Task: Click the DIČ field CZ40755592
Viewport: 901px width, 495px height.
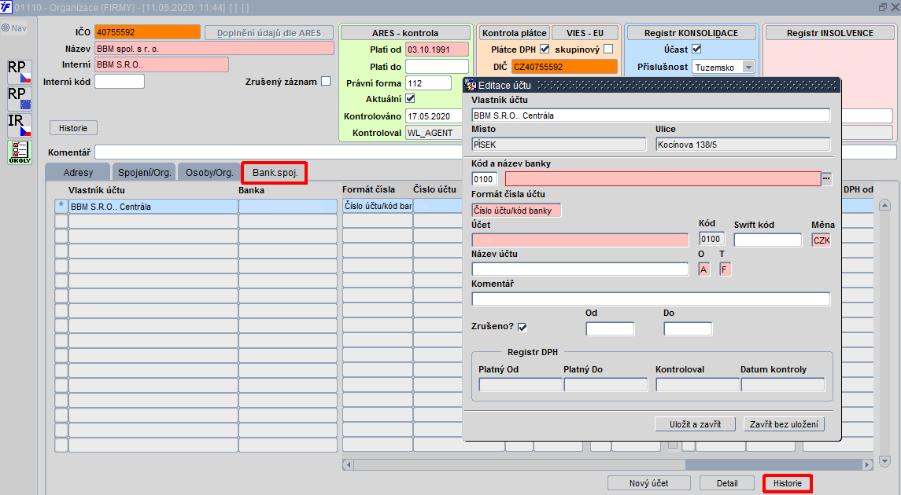Action: [564, 67]
